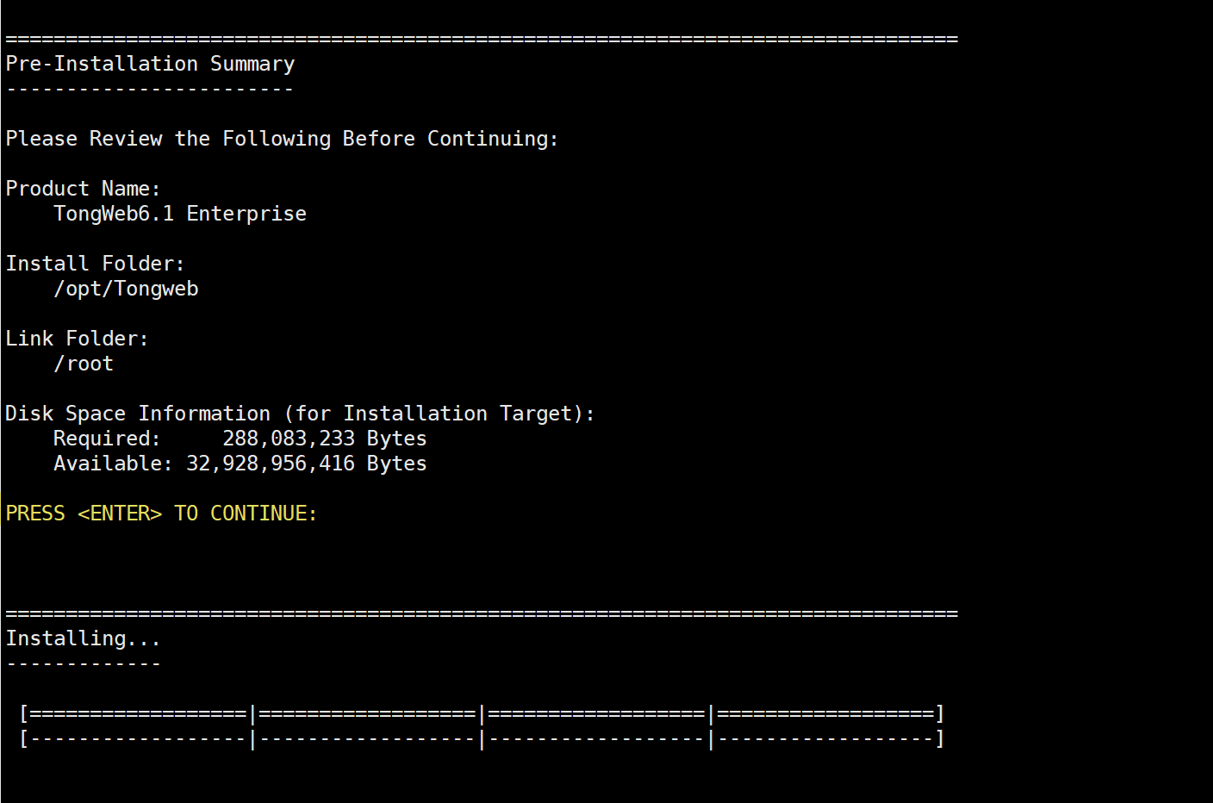Image resolution: width=1213 pixels, height=803 pixels.
Task: Click the 32,928,956,416 Bytes available value
Action: pos(306,464)
